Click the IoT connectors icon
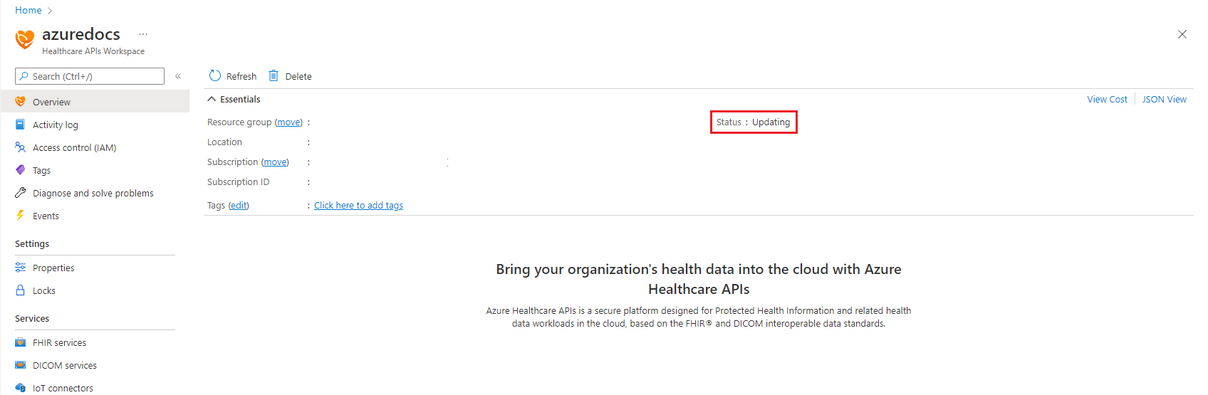1208x395 pixels. tap(20, 388)
